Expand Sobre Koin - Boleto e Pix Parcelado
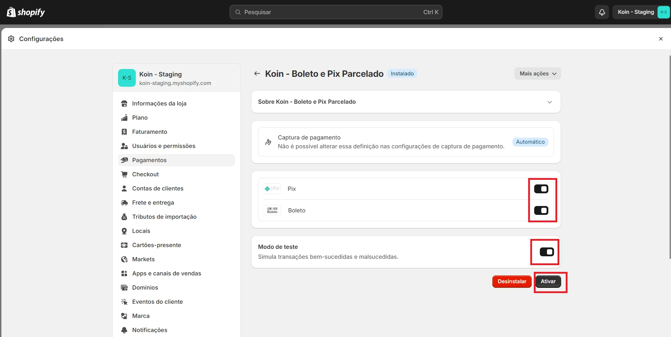The width and height of the screenshot is (671, 337). (x=406, y=102)
